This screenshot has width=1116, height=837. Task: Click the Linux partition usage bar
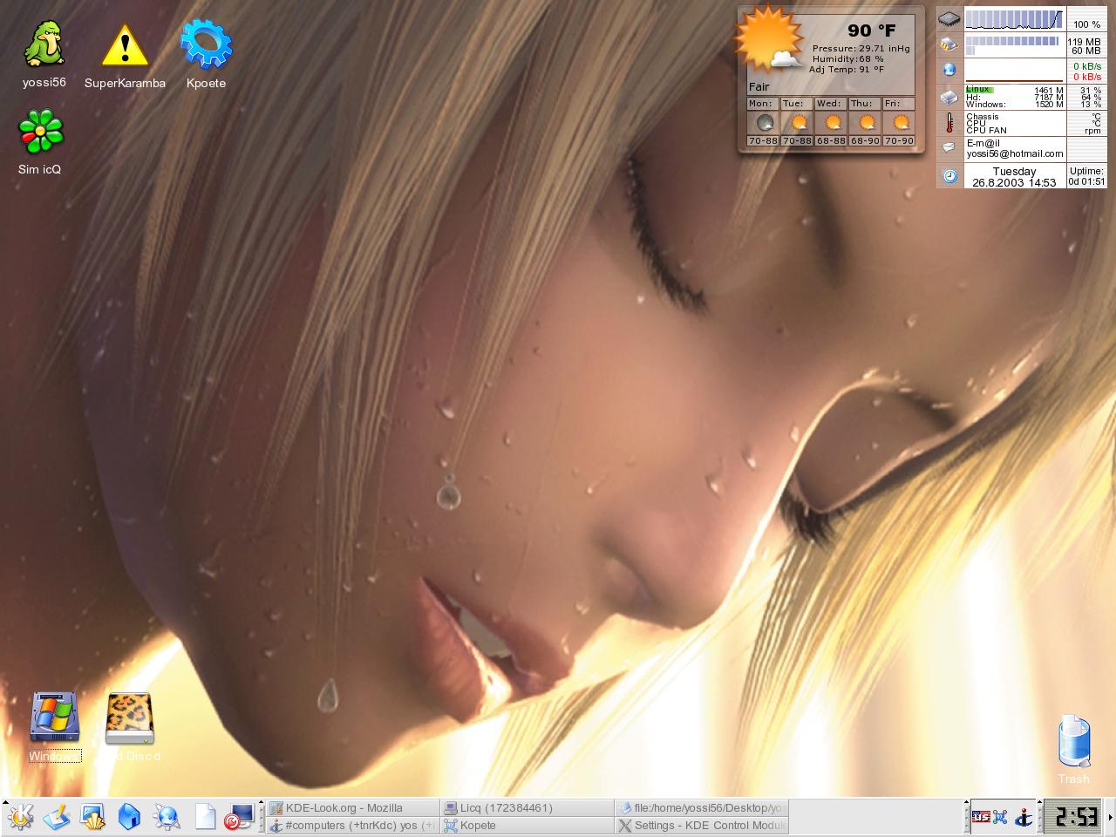[x=979, y=90]
